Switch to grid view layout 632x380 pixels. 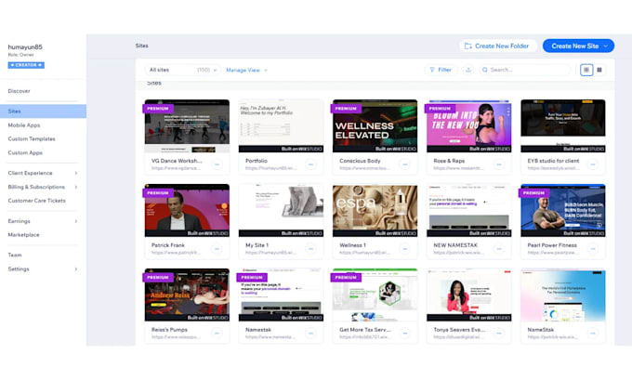[x=586, y=70]
